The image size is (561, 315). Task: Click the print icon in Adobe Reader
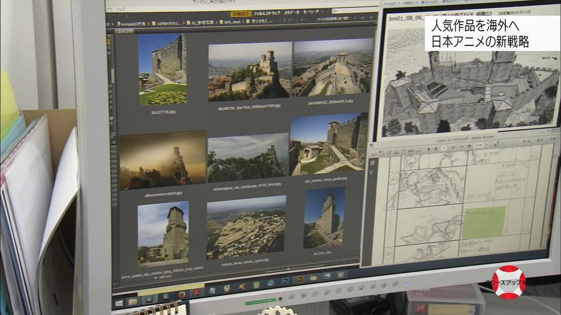(410, 151)
